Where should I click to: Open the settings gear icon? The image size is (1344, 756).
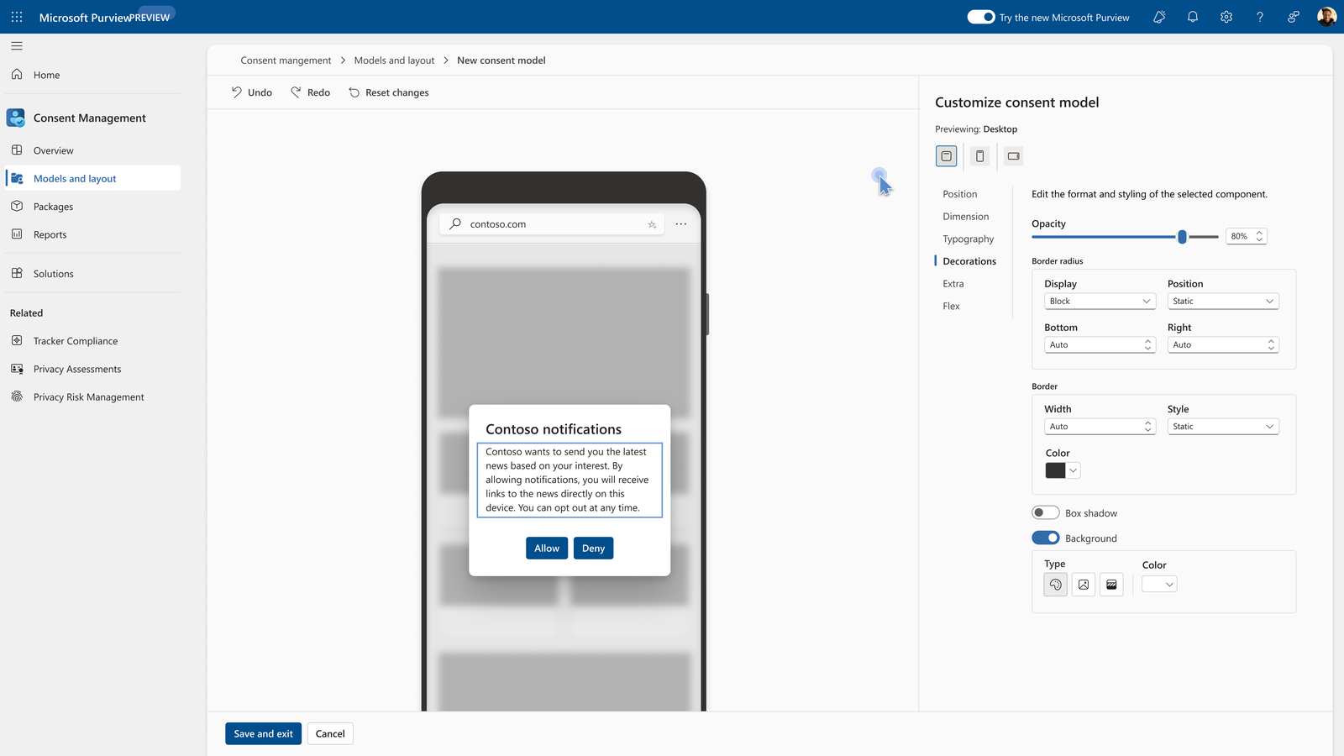point(1226,17)
